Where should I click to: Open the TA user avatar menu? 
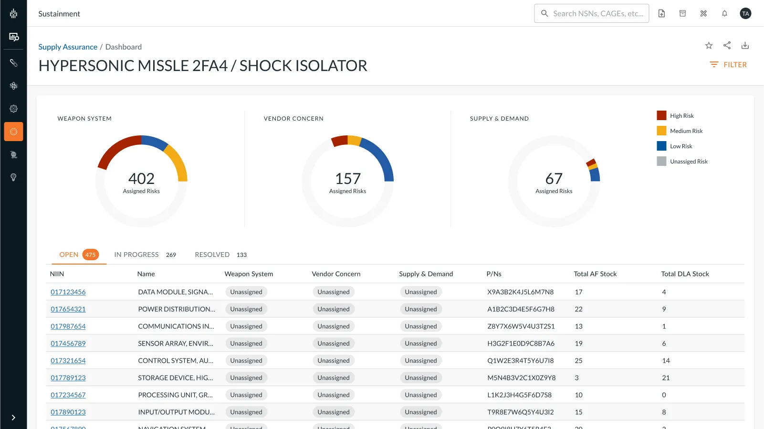point(745,13)
